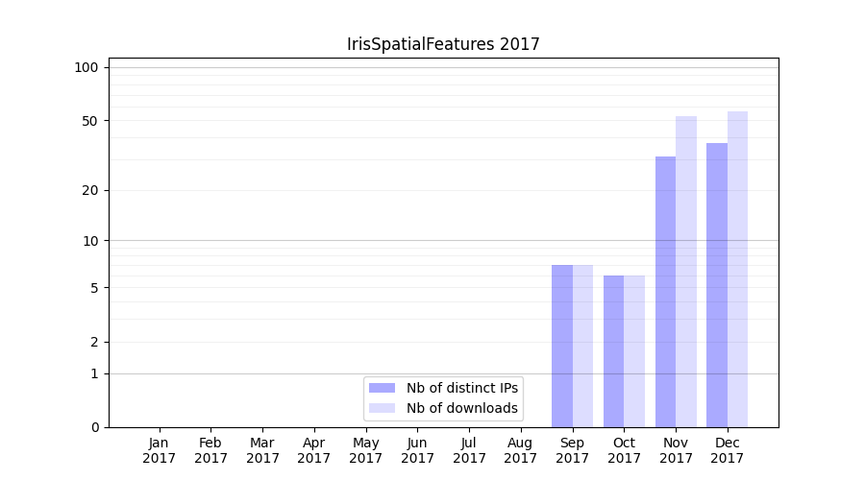
Task: Click the chart title 'IrisSpatialFeatures 2017'
Action: click(443, 44)
